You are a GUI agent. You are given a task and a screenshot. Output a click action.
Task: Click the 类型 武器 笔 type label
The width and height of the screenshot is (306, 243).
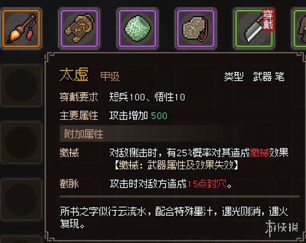254,77
